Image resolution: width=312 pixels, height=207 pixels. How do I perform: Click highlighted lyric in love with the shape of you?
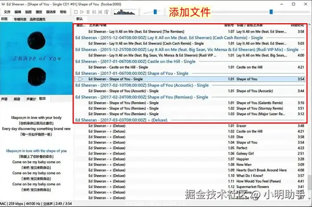coord(36,151)
